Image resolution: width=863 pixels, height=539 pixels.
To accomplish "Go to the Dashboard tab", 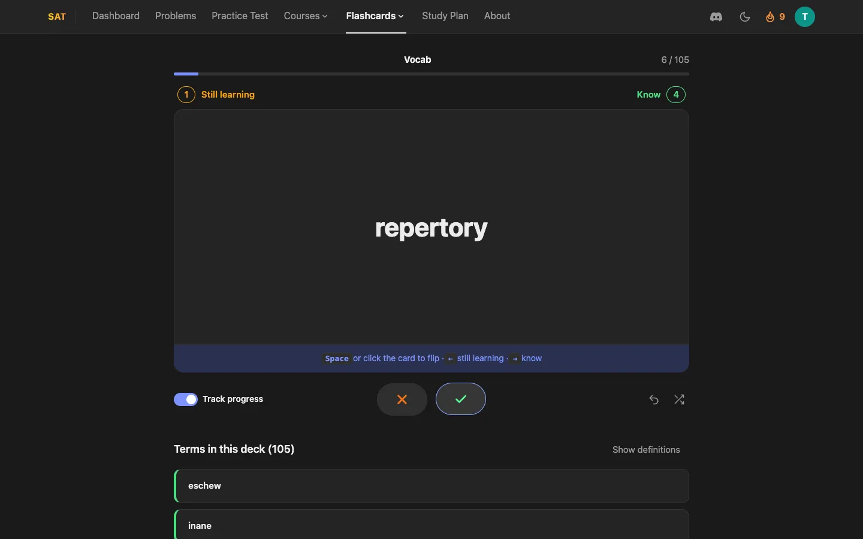I will click(116, 16).
